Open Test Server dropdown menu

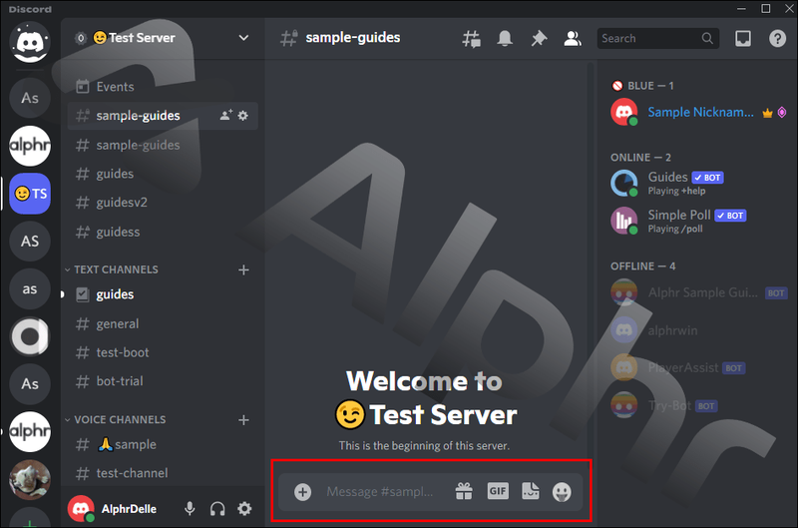click(243, 38)
